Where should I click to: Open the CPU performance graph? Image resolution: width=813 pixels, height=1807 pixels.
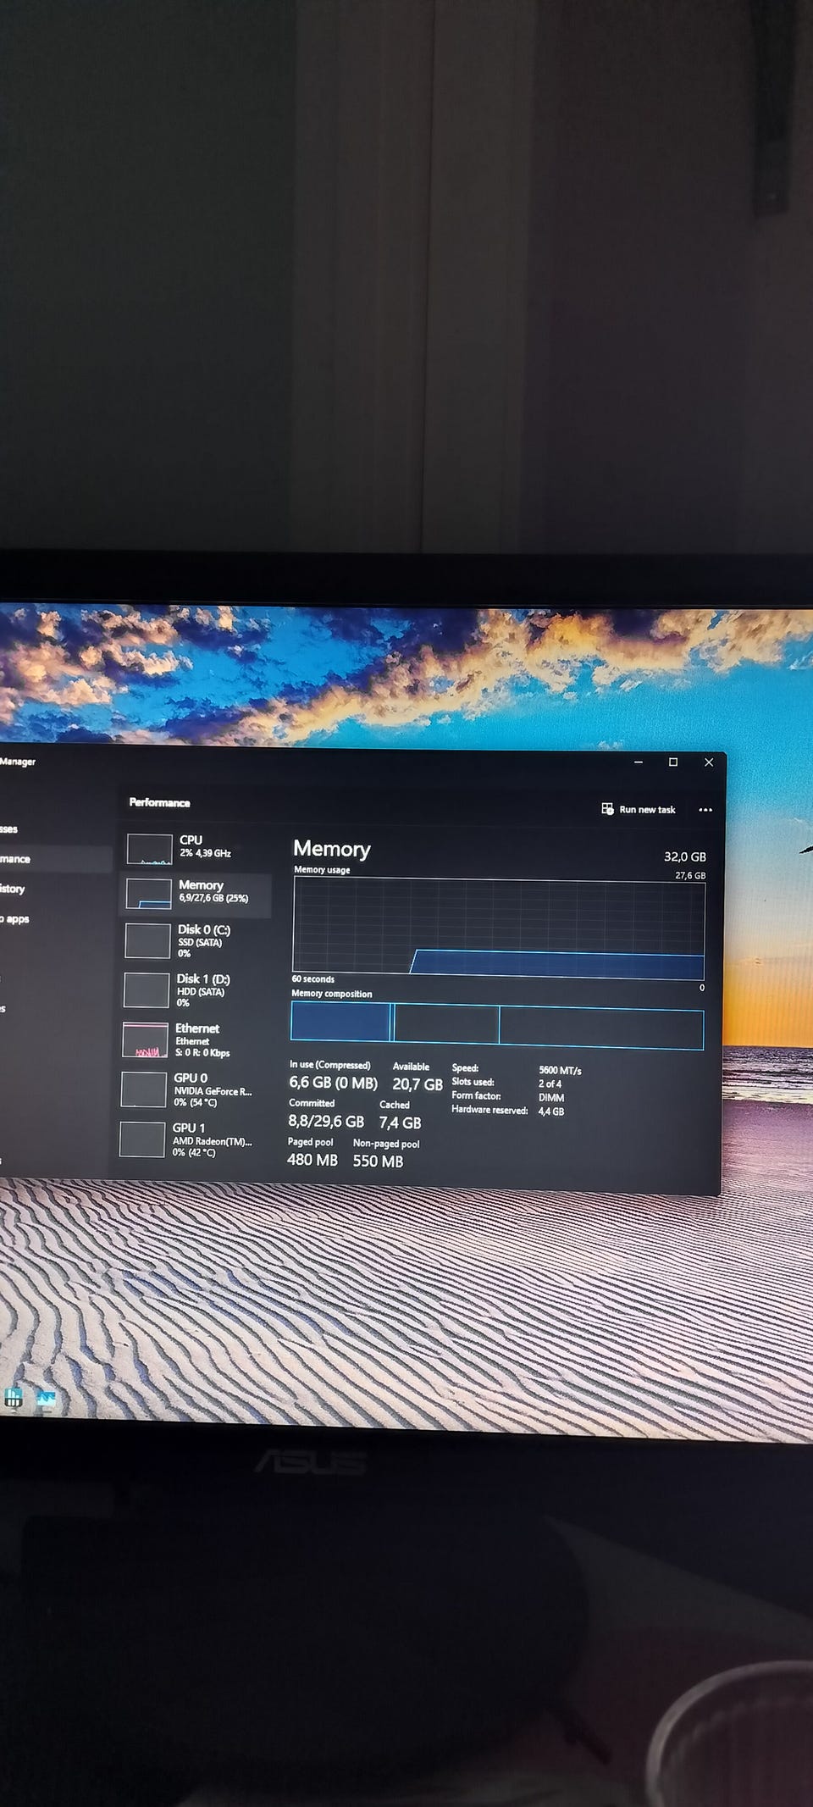coord(196,847)
